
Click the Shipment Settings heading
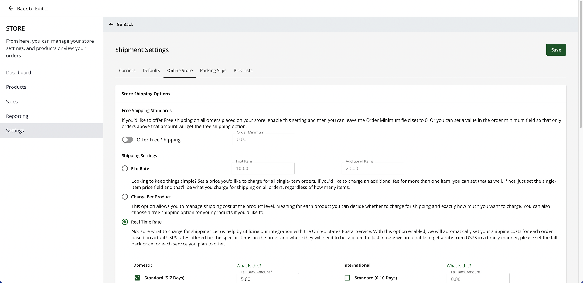pos(142,50)
